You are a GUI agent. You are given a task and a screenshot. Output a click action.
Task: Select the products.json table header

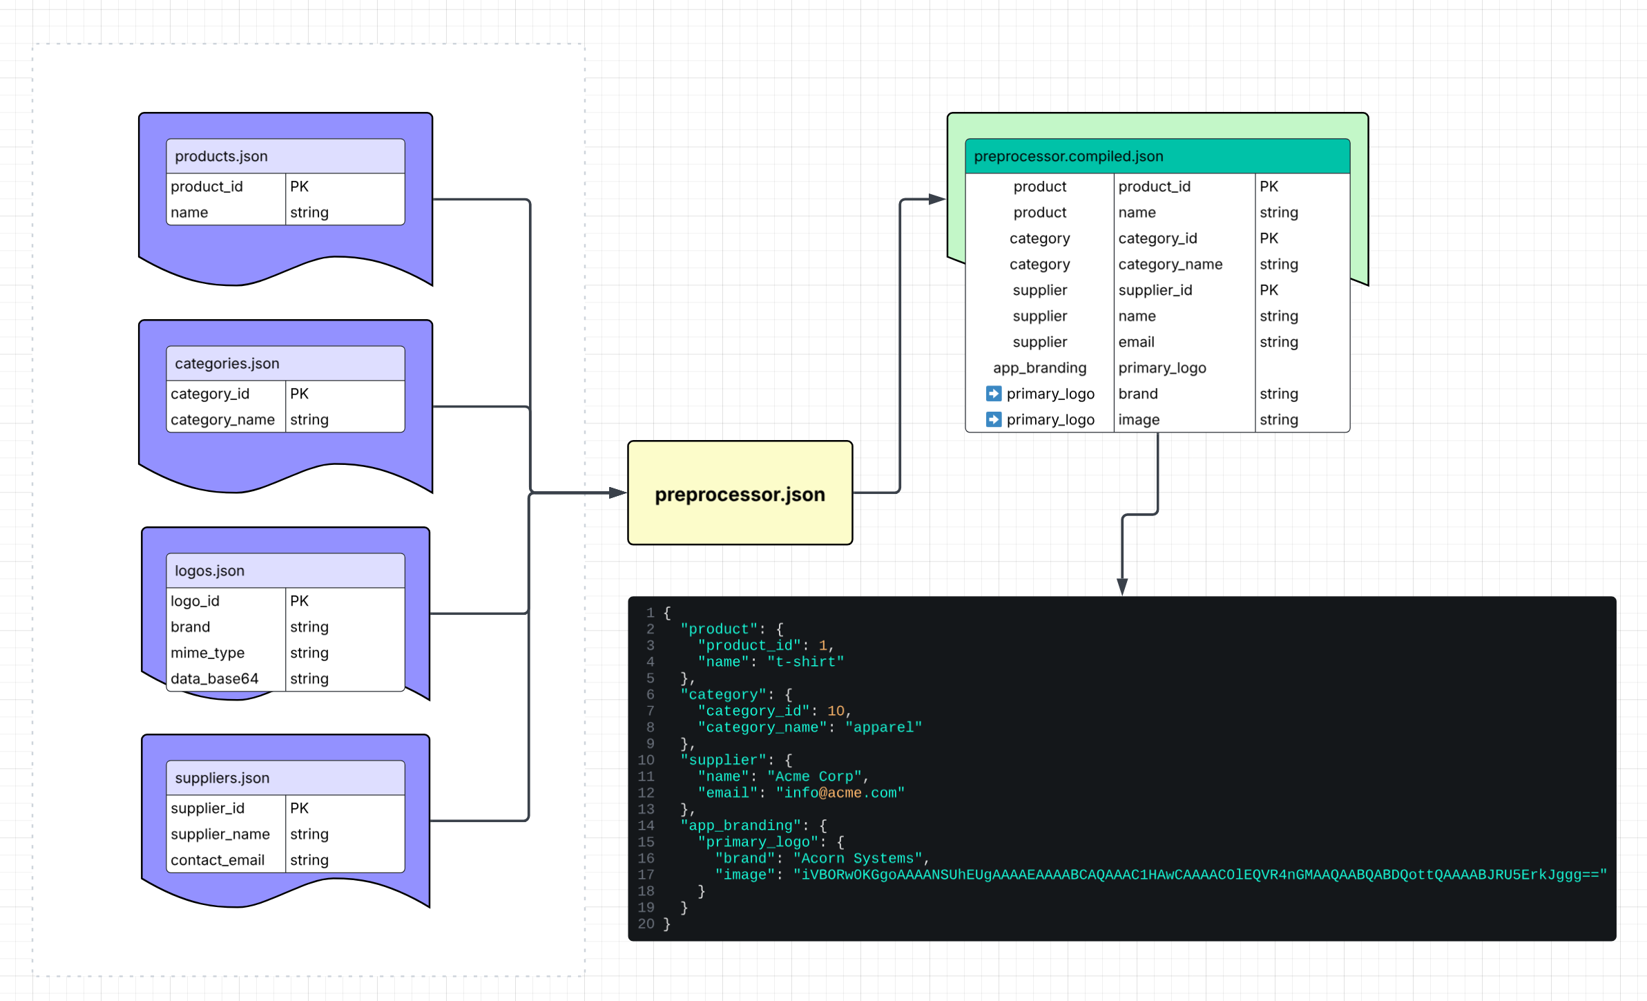285,156
